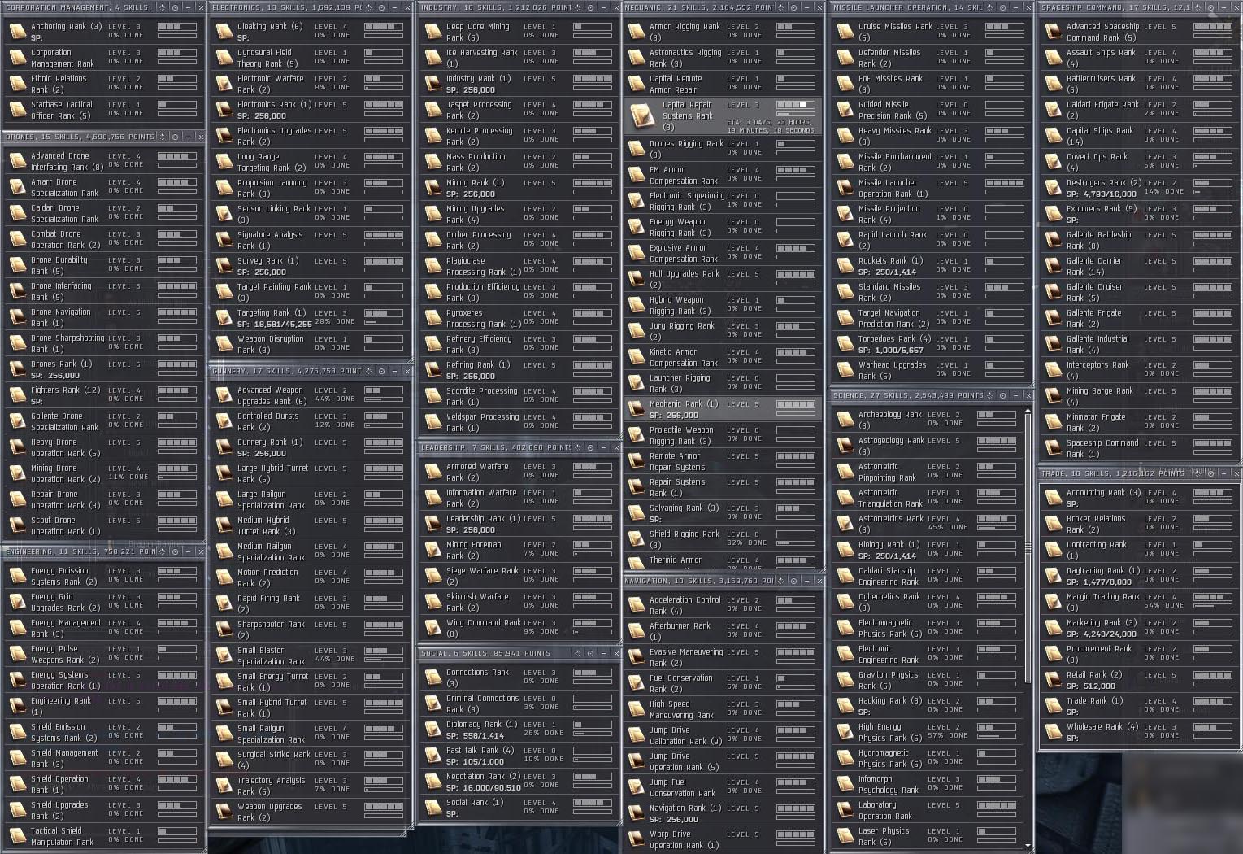Image resolution: width=1243 pixels, height=854 pixels.
Task: Click circle icon in Navigation panel header
Action: pyautogui.click(x=793, y=581)
